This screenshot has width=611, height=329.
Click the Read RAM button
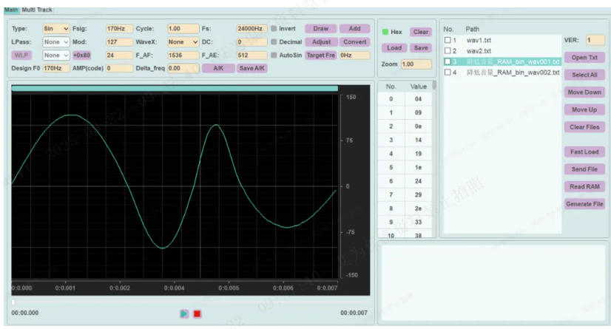pos(584,186)
